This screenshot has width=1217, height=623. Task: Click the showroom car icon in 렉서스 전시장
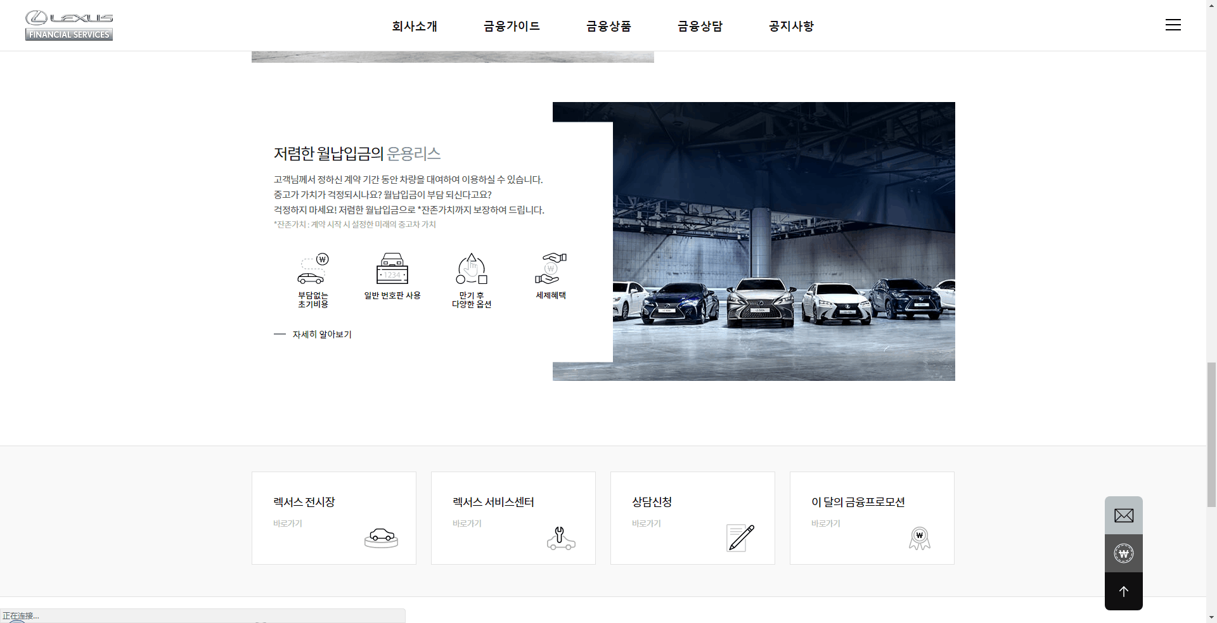pos(381,538)
